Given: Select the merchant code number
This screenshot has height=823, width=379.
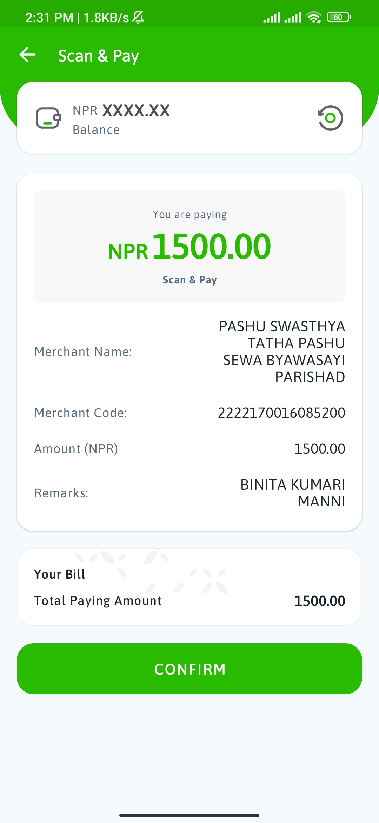Looking at the screenshot, I should [x=281, y=413].
